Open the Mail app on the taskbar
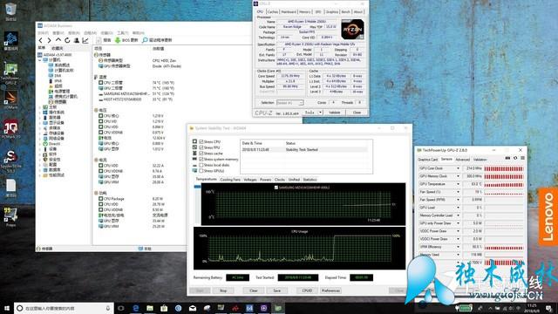 pos(193,308)
